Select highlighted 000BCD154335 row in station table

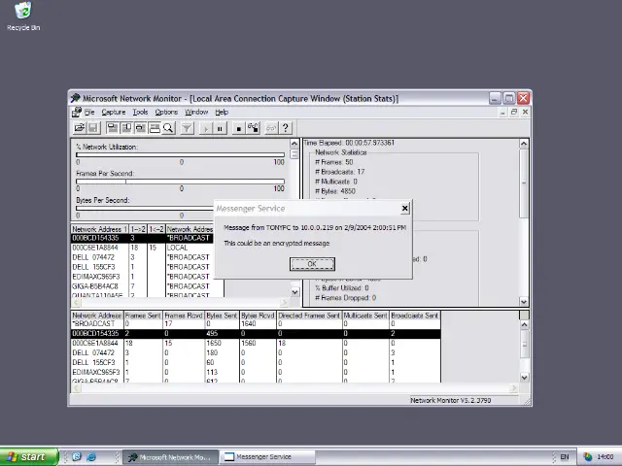[x=256, y=334]
